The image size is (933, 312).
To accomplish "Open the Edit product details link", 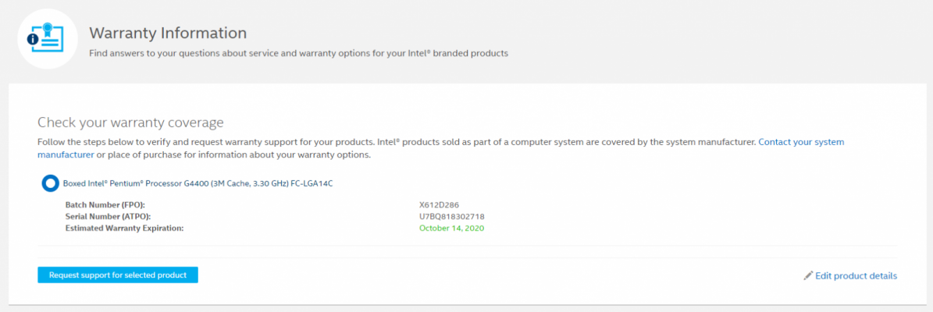I will (x=856, y=276).
